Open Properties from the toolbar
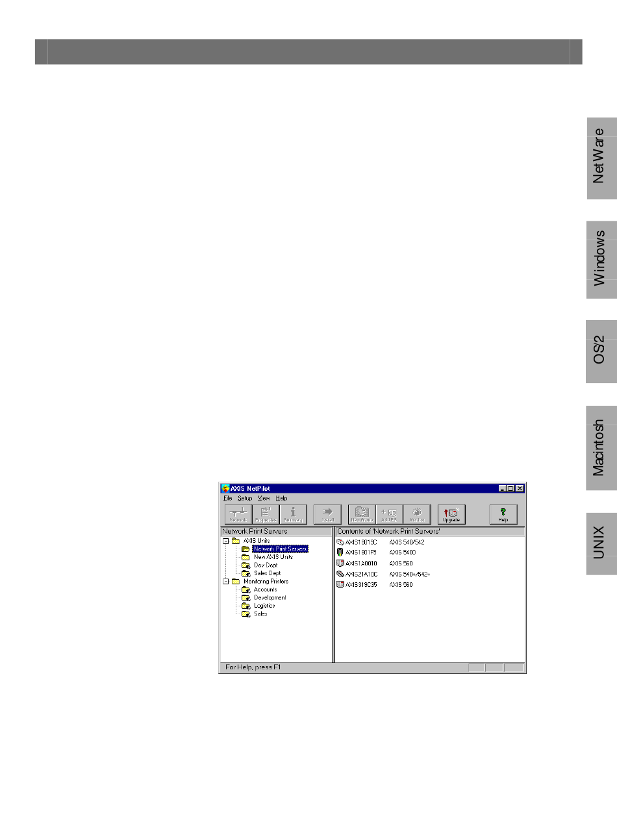 266,514
